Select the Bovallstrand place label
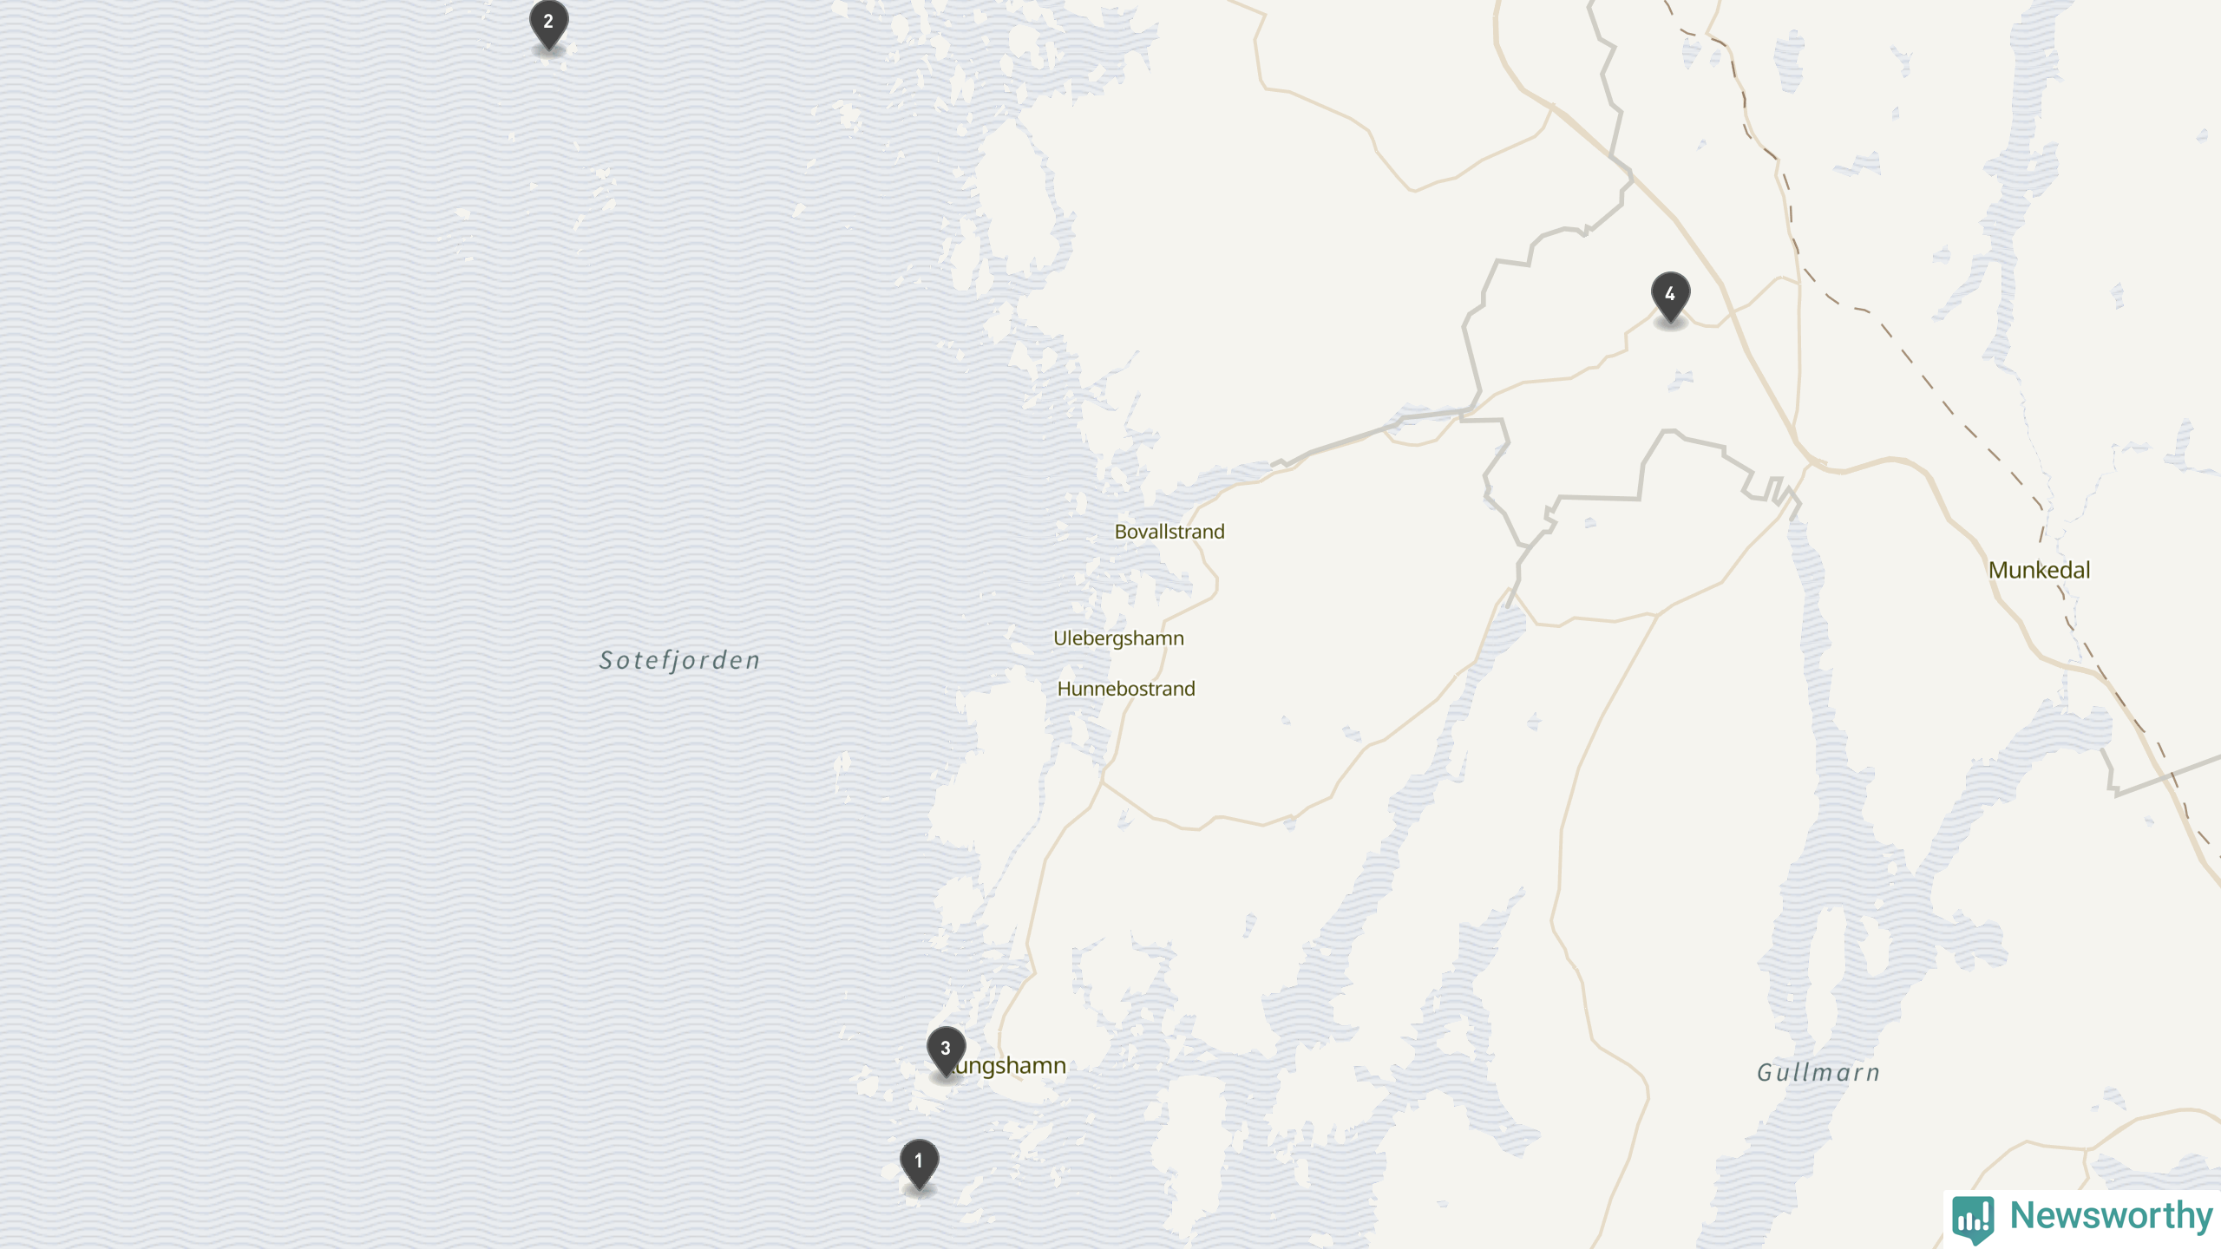This screenshot has width=2221, height=1249. (1169, 532)
